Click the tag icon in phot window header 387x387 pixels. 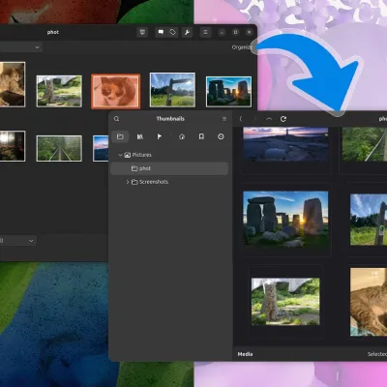pos(173,32)
